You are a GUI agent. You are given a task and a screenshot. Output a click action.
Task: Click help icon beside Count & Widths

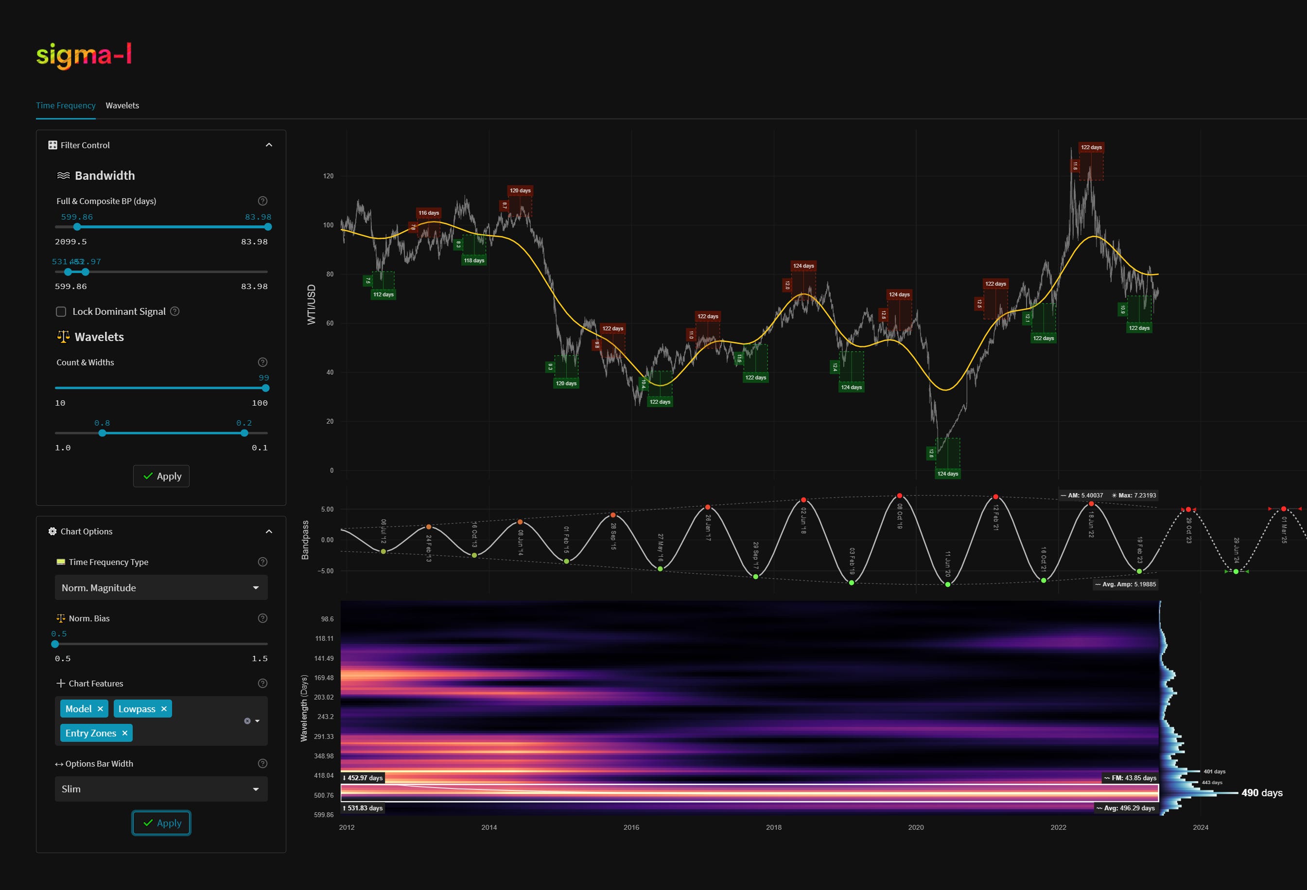tap(262, 362)
